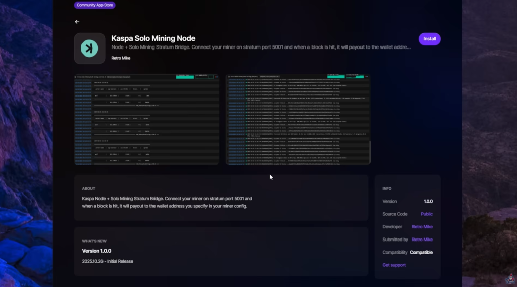517x287 pixels.
Task: Open the Community App Store badge
Action: coord(94,5)
